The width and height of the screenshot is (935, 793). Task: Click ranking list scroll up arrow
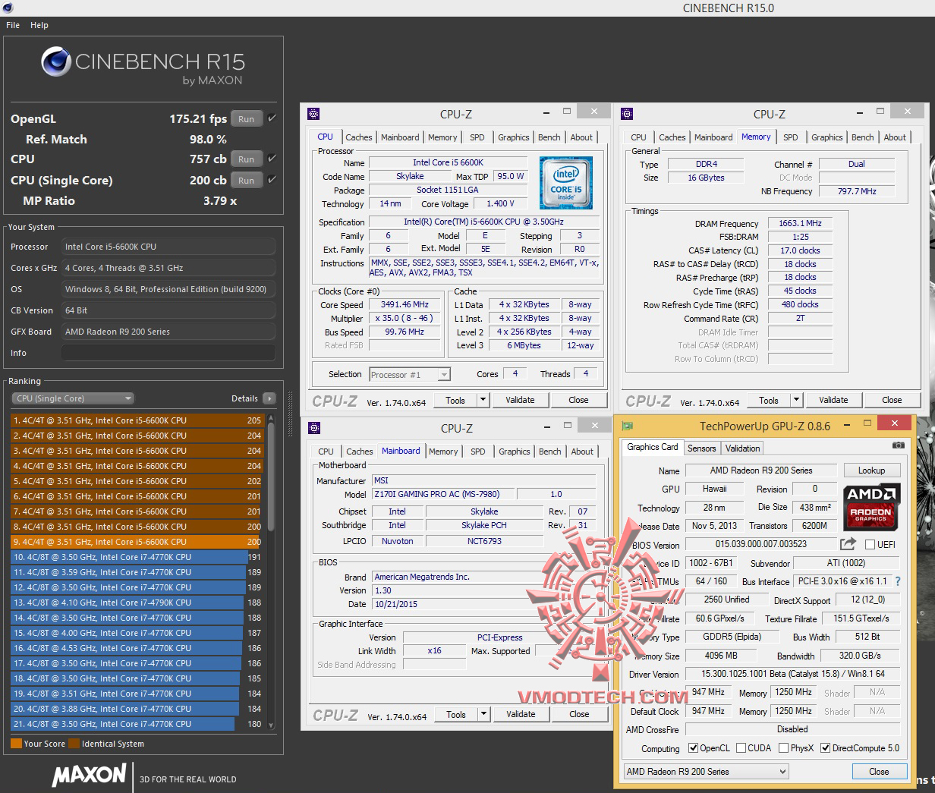tap(271, 417)
